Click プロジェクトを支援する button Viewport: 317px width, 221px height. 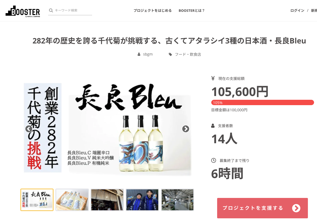click(262, 208)
